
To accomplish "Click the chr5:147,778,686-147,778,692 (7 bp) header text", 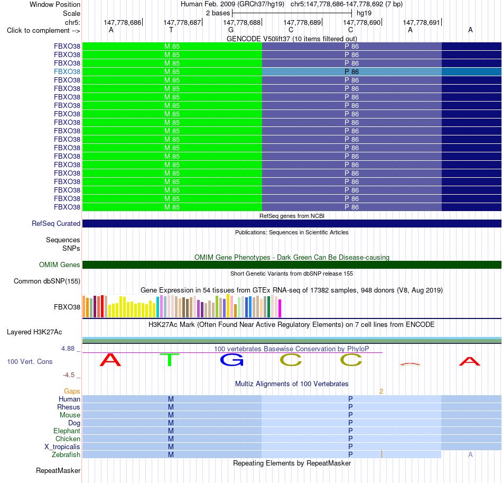I will (347, 4).
